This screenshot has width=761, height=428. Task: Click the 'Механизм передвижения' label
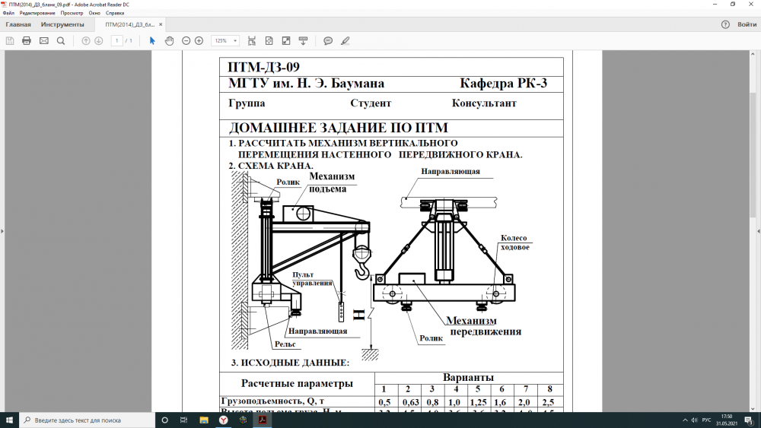[483, 326]
